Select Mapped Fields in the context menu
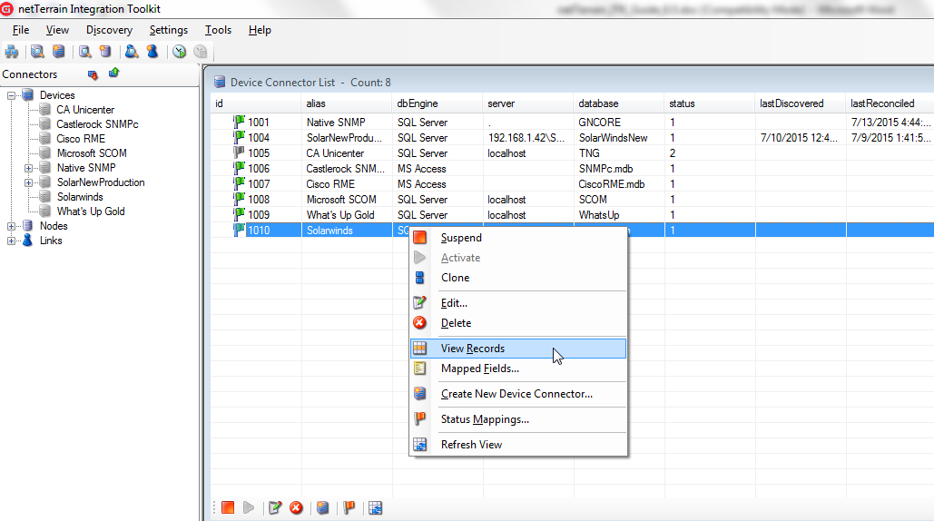This screenshot has width=934, height=521. (x=479, y=369)
